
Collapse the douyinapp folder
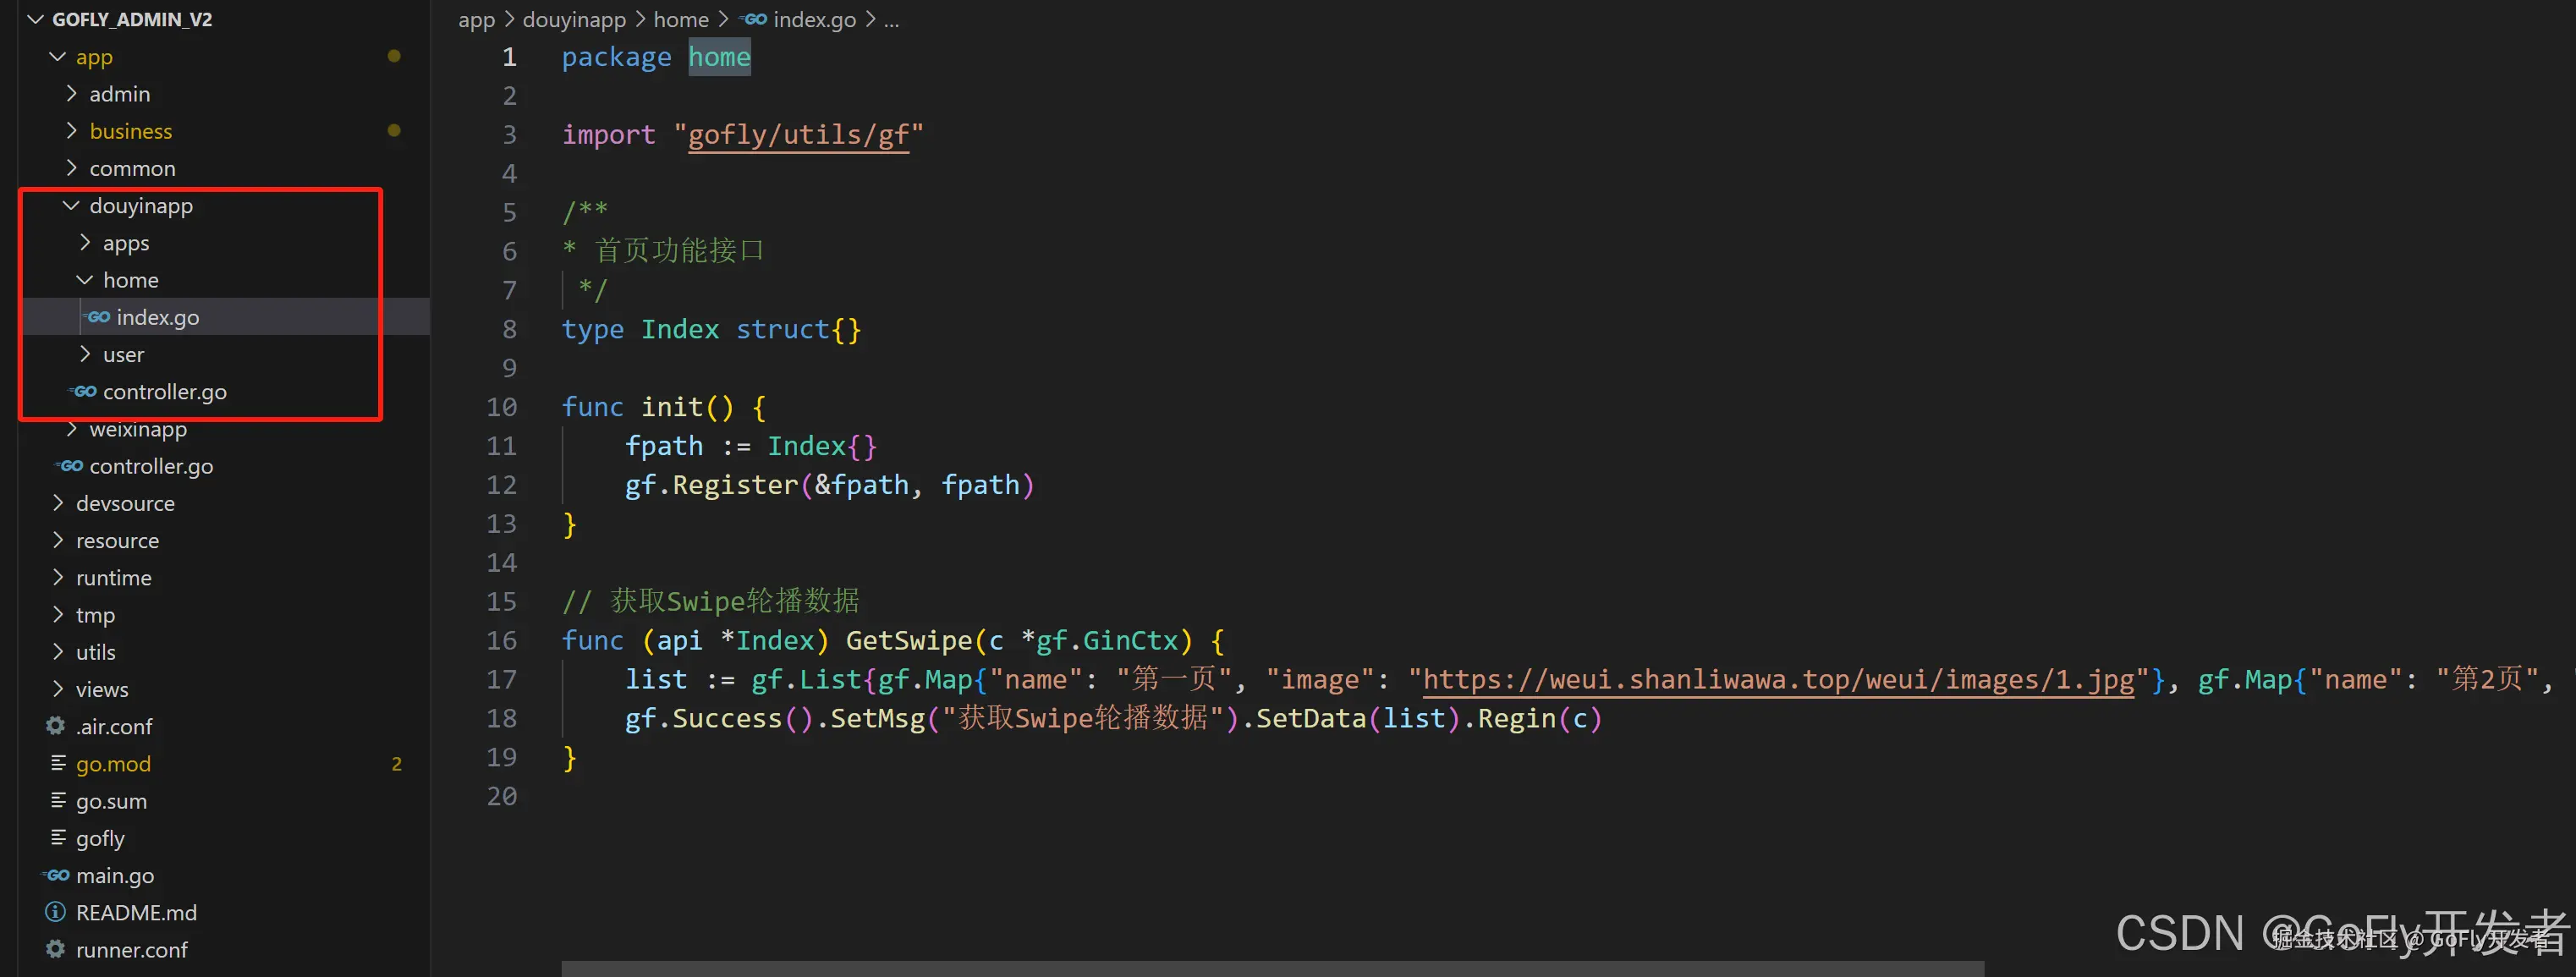(x=71, y=205)
